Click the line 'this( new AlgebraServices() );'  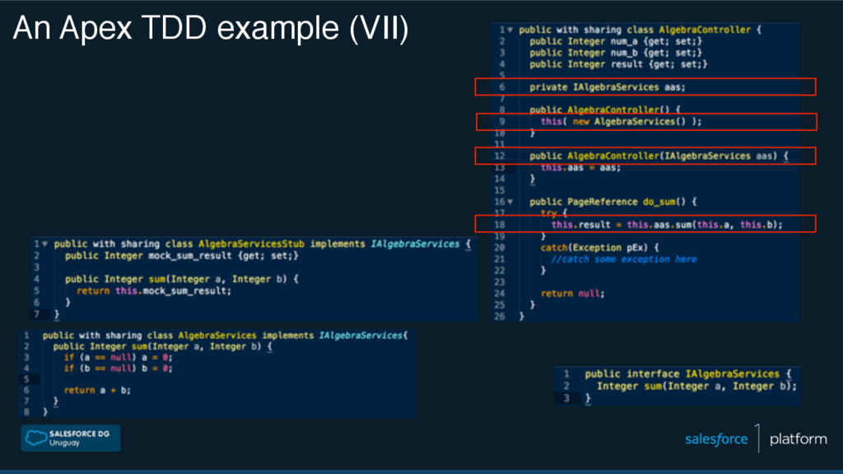click(x=621, y=122)
